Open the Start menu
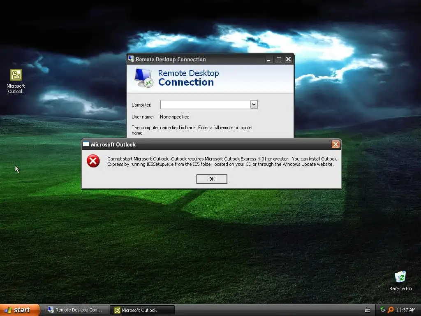Image resolution: width=421 pixels, height=316 pixels. coord(20,310)
